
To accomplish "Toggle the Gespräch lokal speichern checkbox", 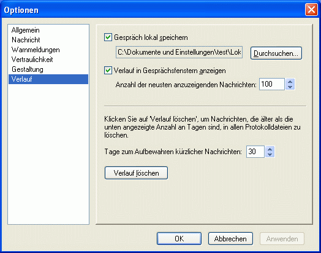I will [x=108, y=37].
